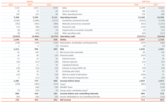
Task: Click the 'Interest income' row label
Action: 69,59
